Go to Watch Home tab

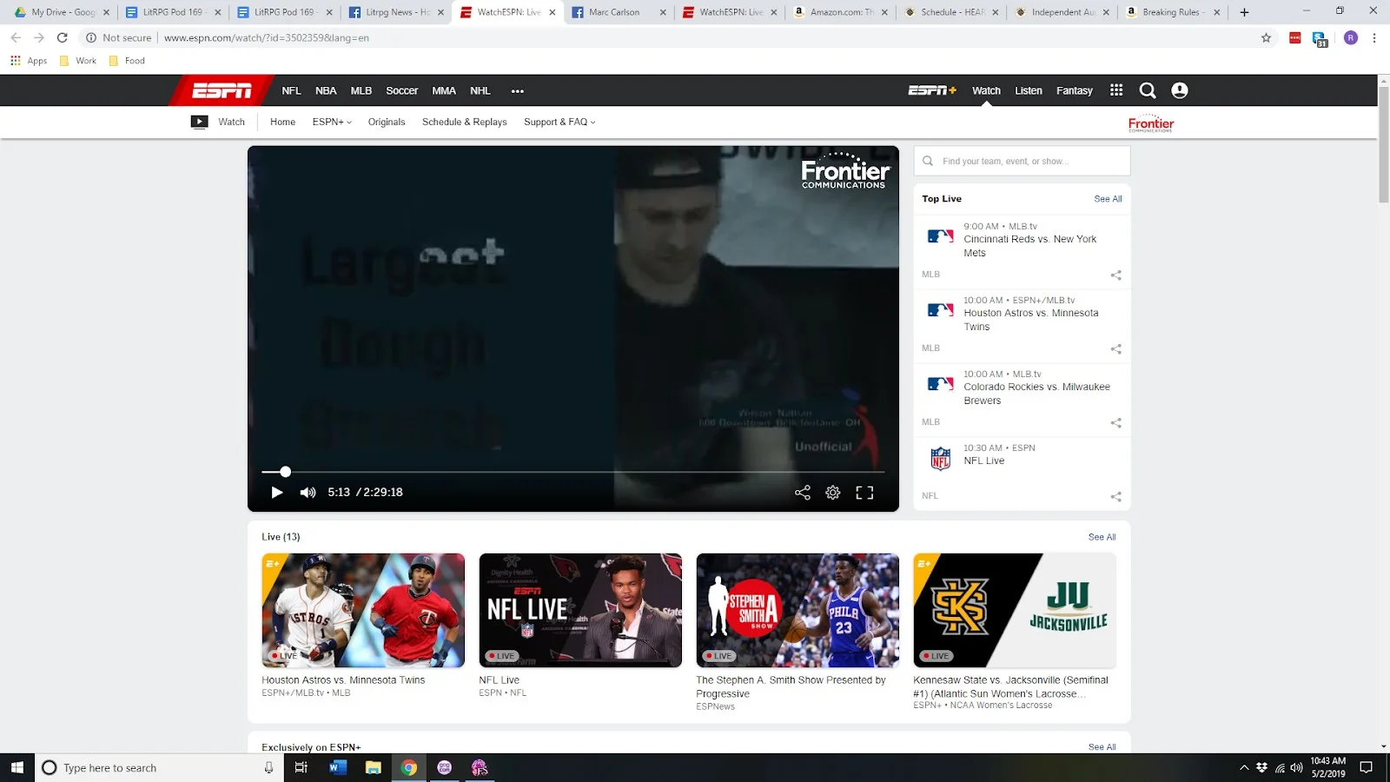[x=282, y=123]
